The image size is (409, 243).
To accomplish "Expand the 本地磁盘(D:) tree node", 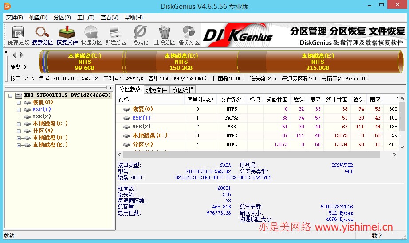I will pyautogui.click(x=19, y=138).
